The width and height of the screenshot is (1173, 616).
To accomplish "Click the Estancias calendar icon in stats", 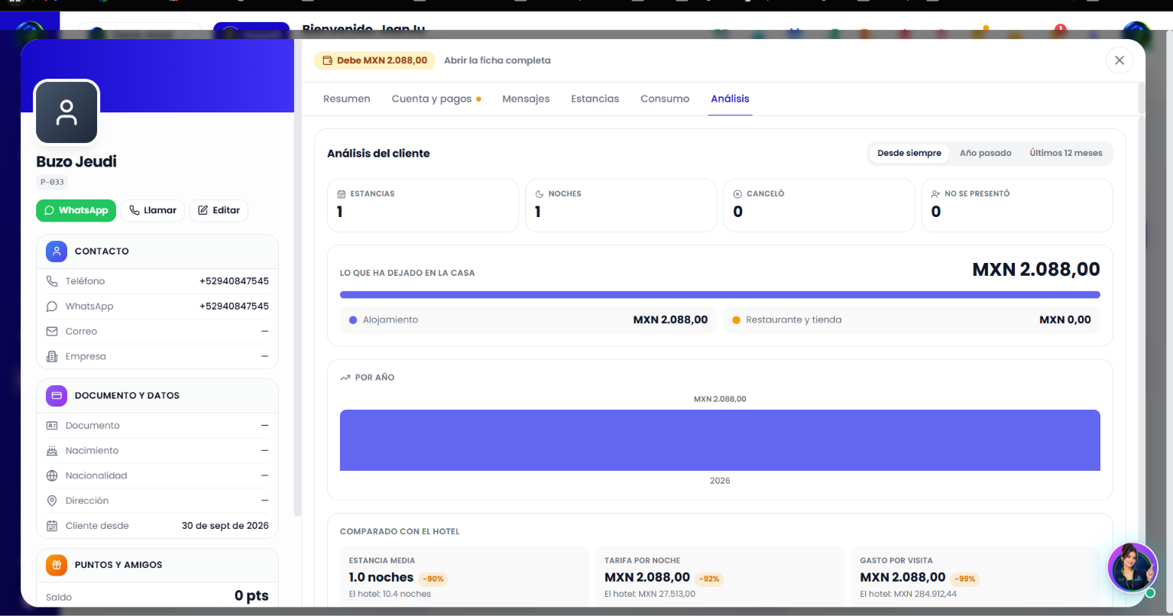I will (342, 194).
